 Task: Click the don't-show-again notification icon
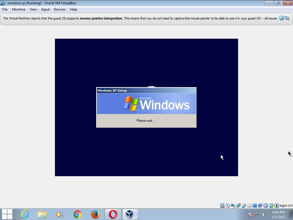point(287,18)
